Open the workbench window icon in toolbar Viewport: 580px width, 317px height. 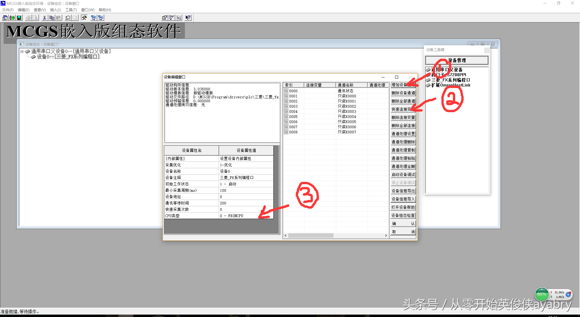click(5, 18)
